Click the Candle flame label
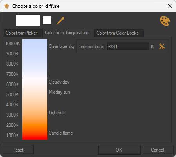This screenshot has width=176, height=157. click(x=61, y=133)
